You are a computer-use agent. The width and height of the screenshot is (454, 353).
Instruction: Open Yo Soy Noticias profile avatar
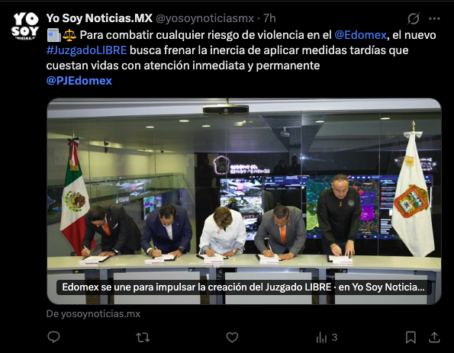pyautogui.click(x=25, y=26)
